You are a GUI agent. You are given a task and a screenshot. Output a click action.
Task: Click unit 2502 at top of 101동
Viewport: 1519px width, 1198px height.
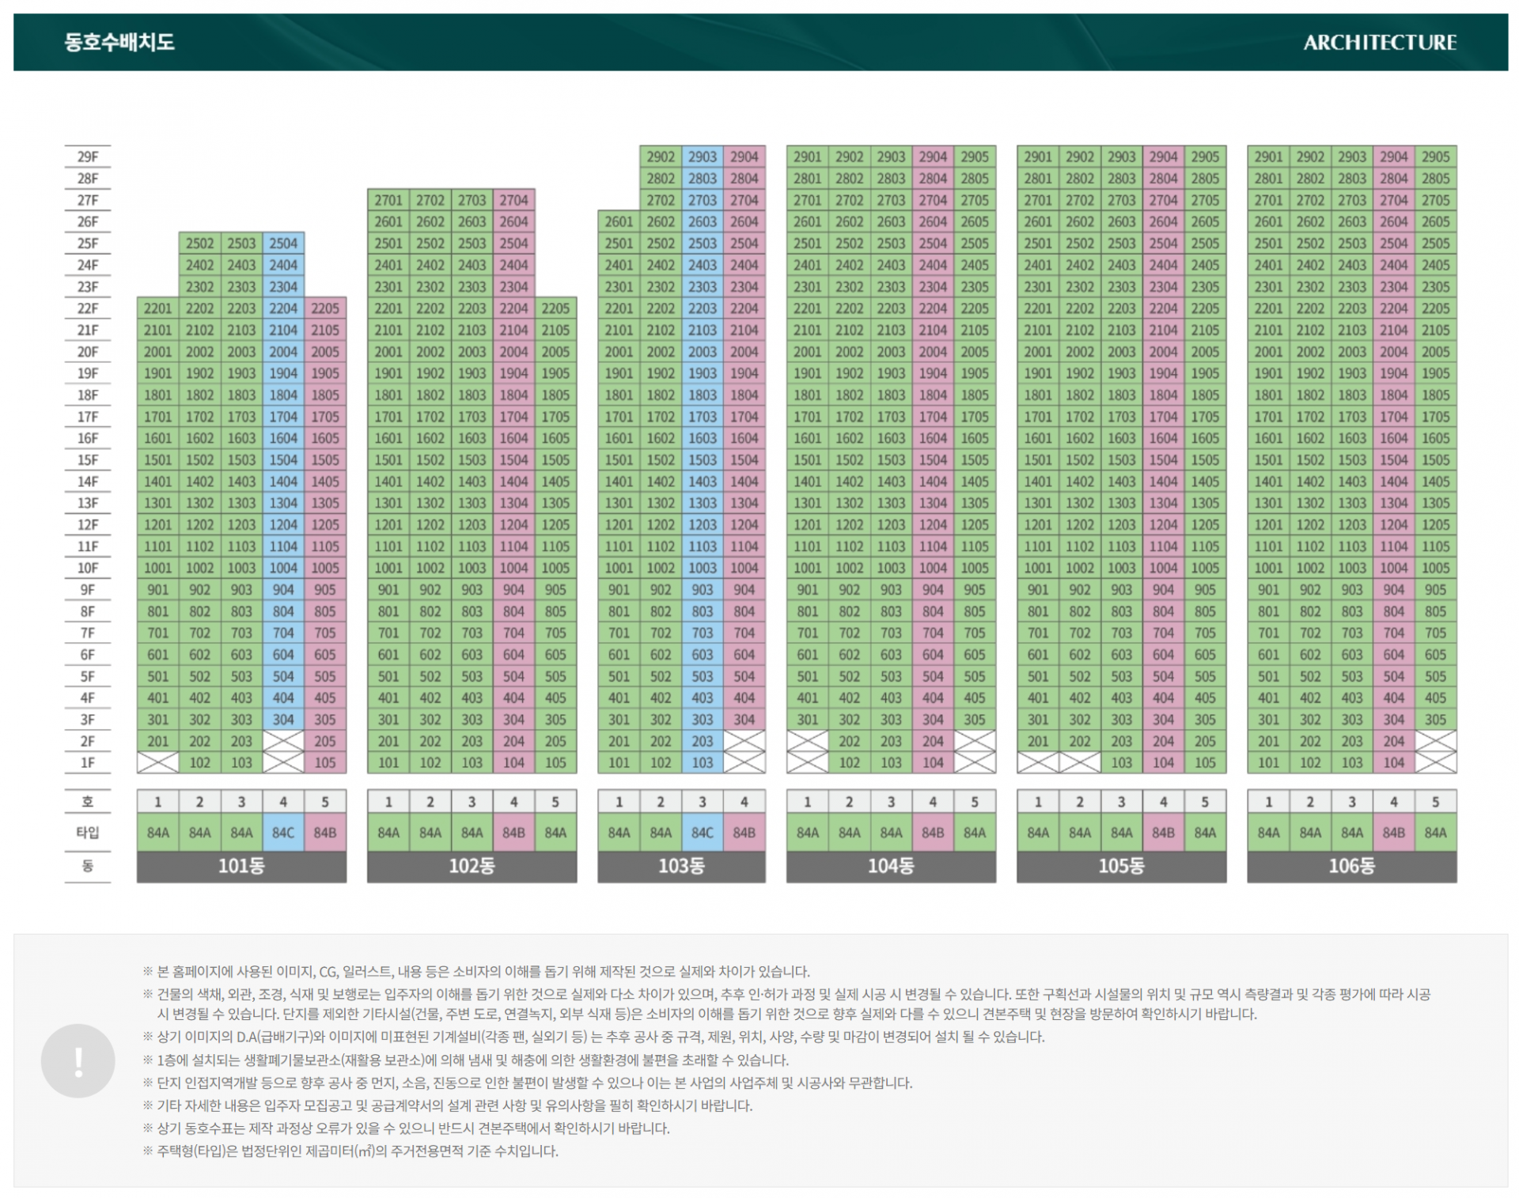click(199, 244)
